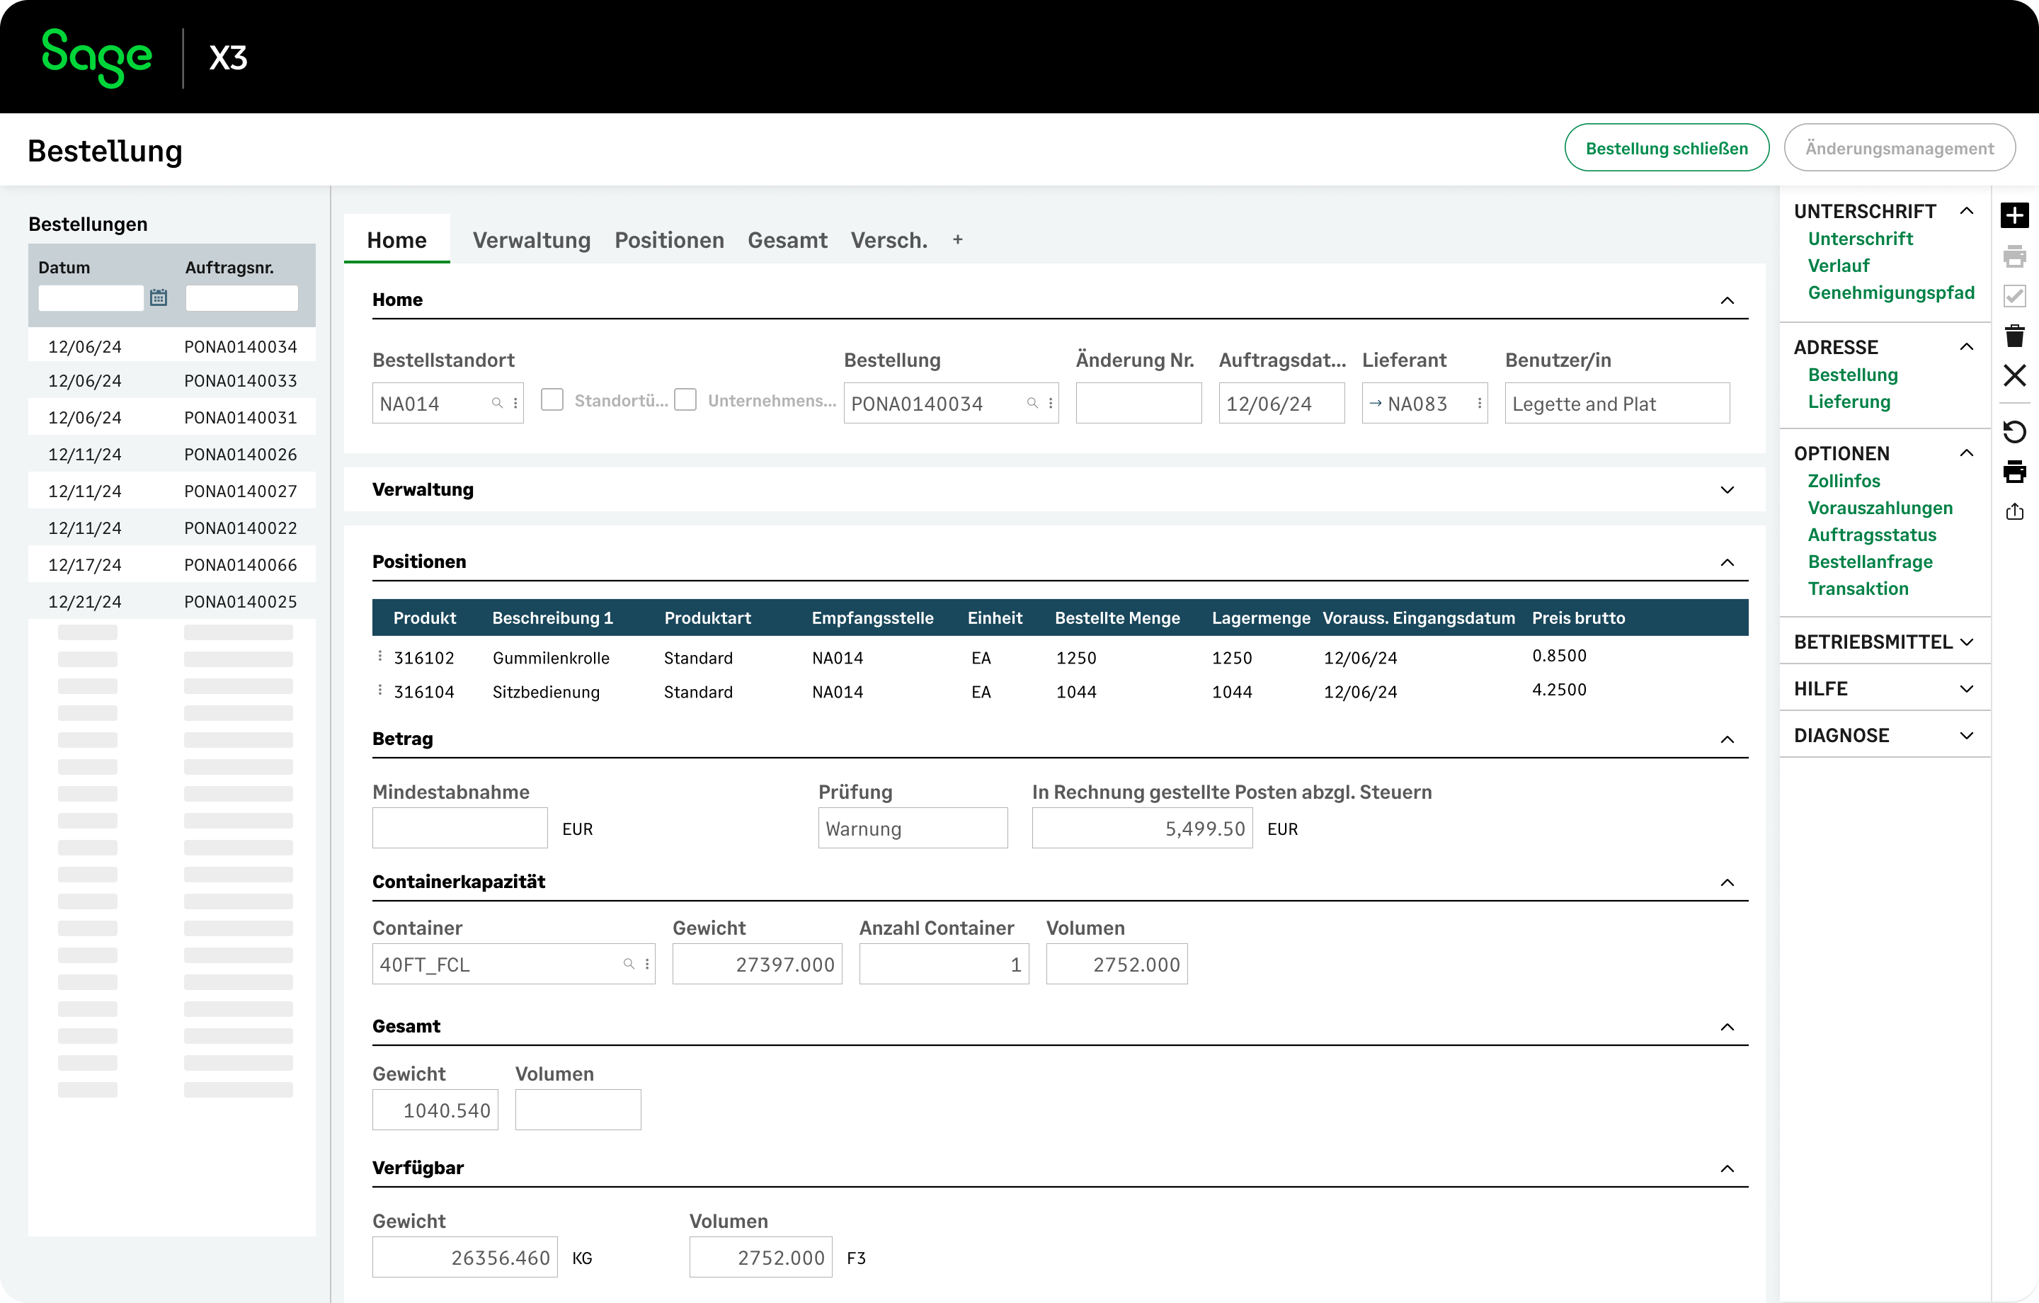Click the Mindestabnahme input field
This screenshot has height=1303, width=2039.
point(459,828)
